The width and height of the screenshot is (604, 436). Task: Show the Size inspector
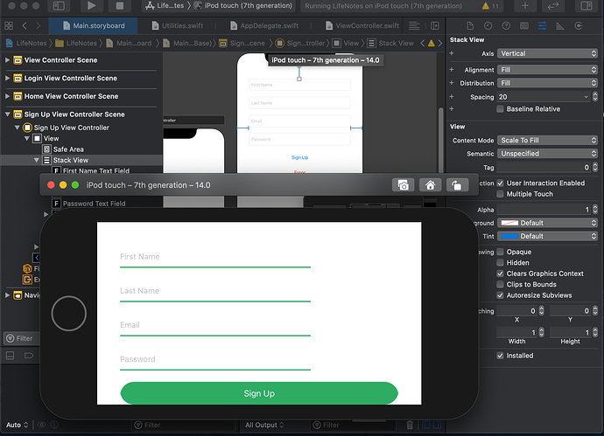coord(560,25)
